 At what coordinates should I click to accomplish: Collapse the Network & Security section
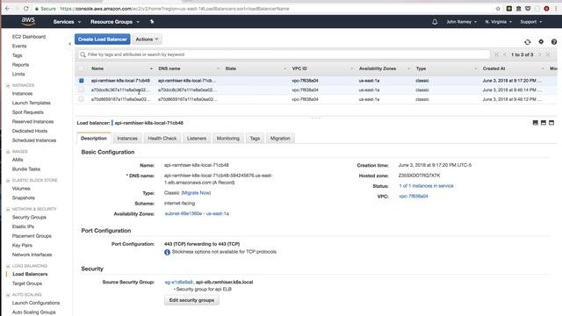[8, 209]
